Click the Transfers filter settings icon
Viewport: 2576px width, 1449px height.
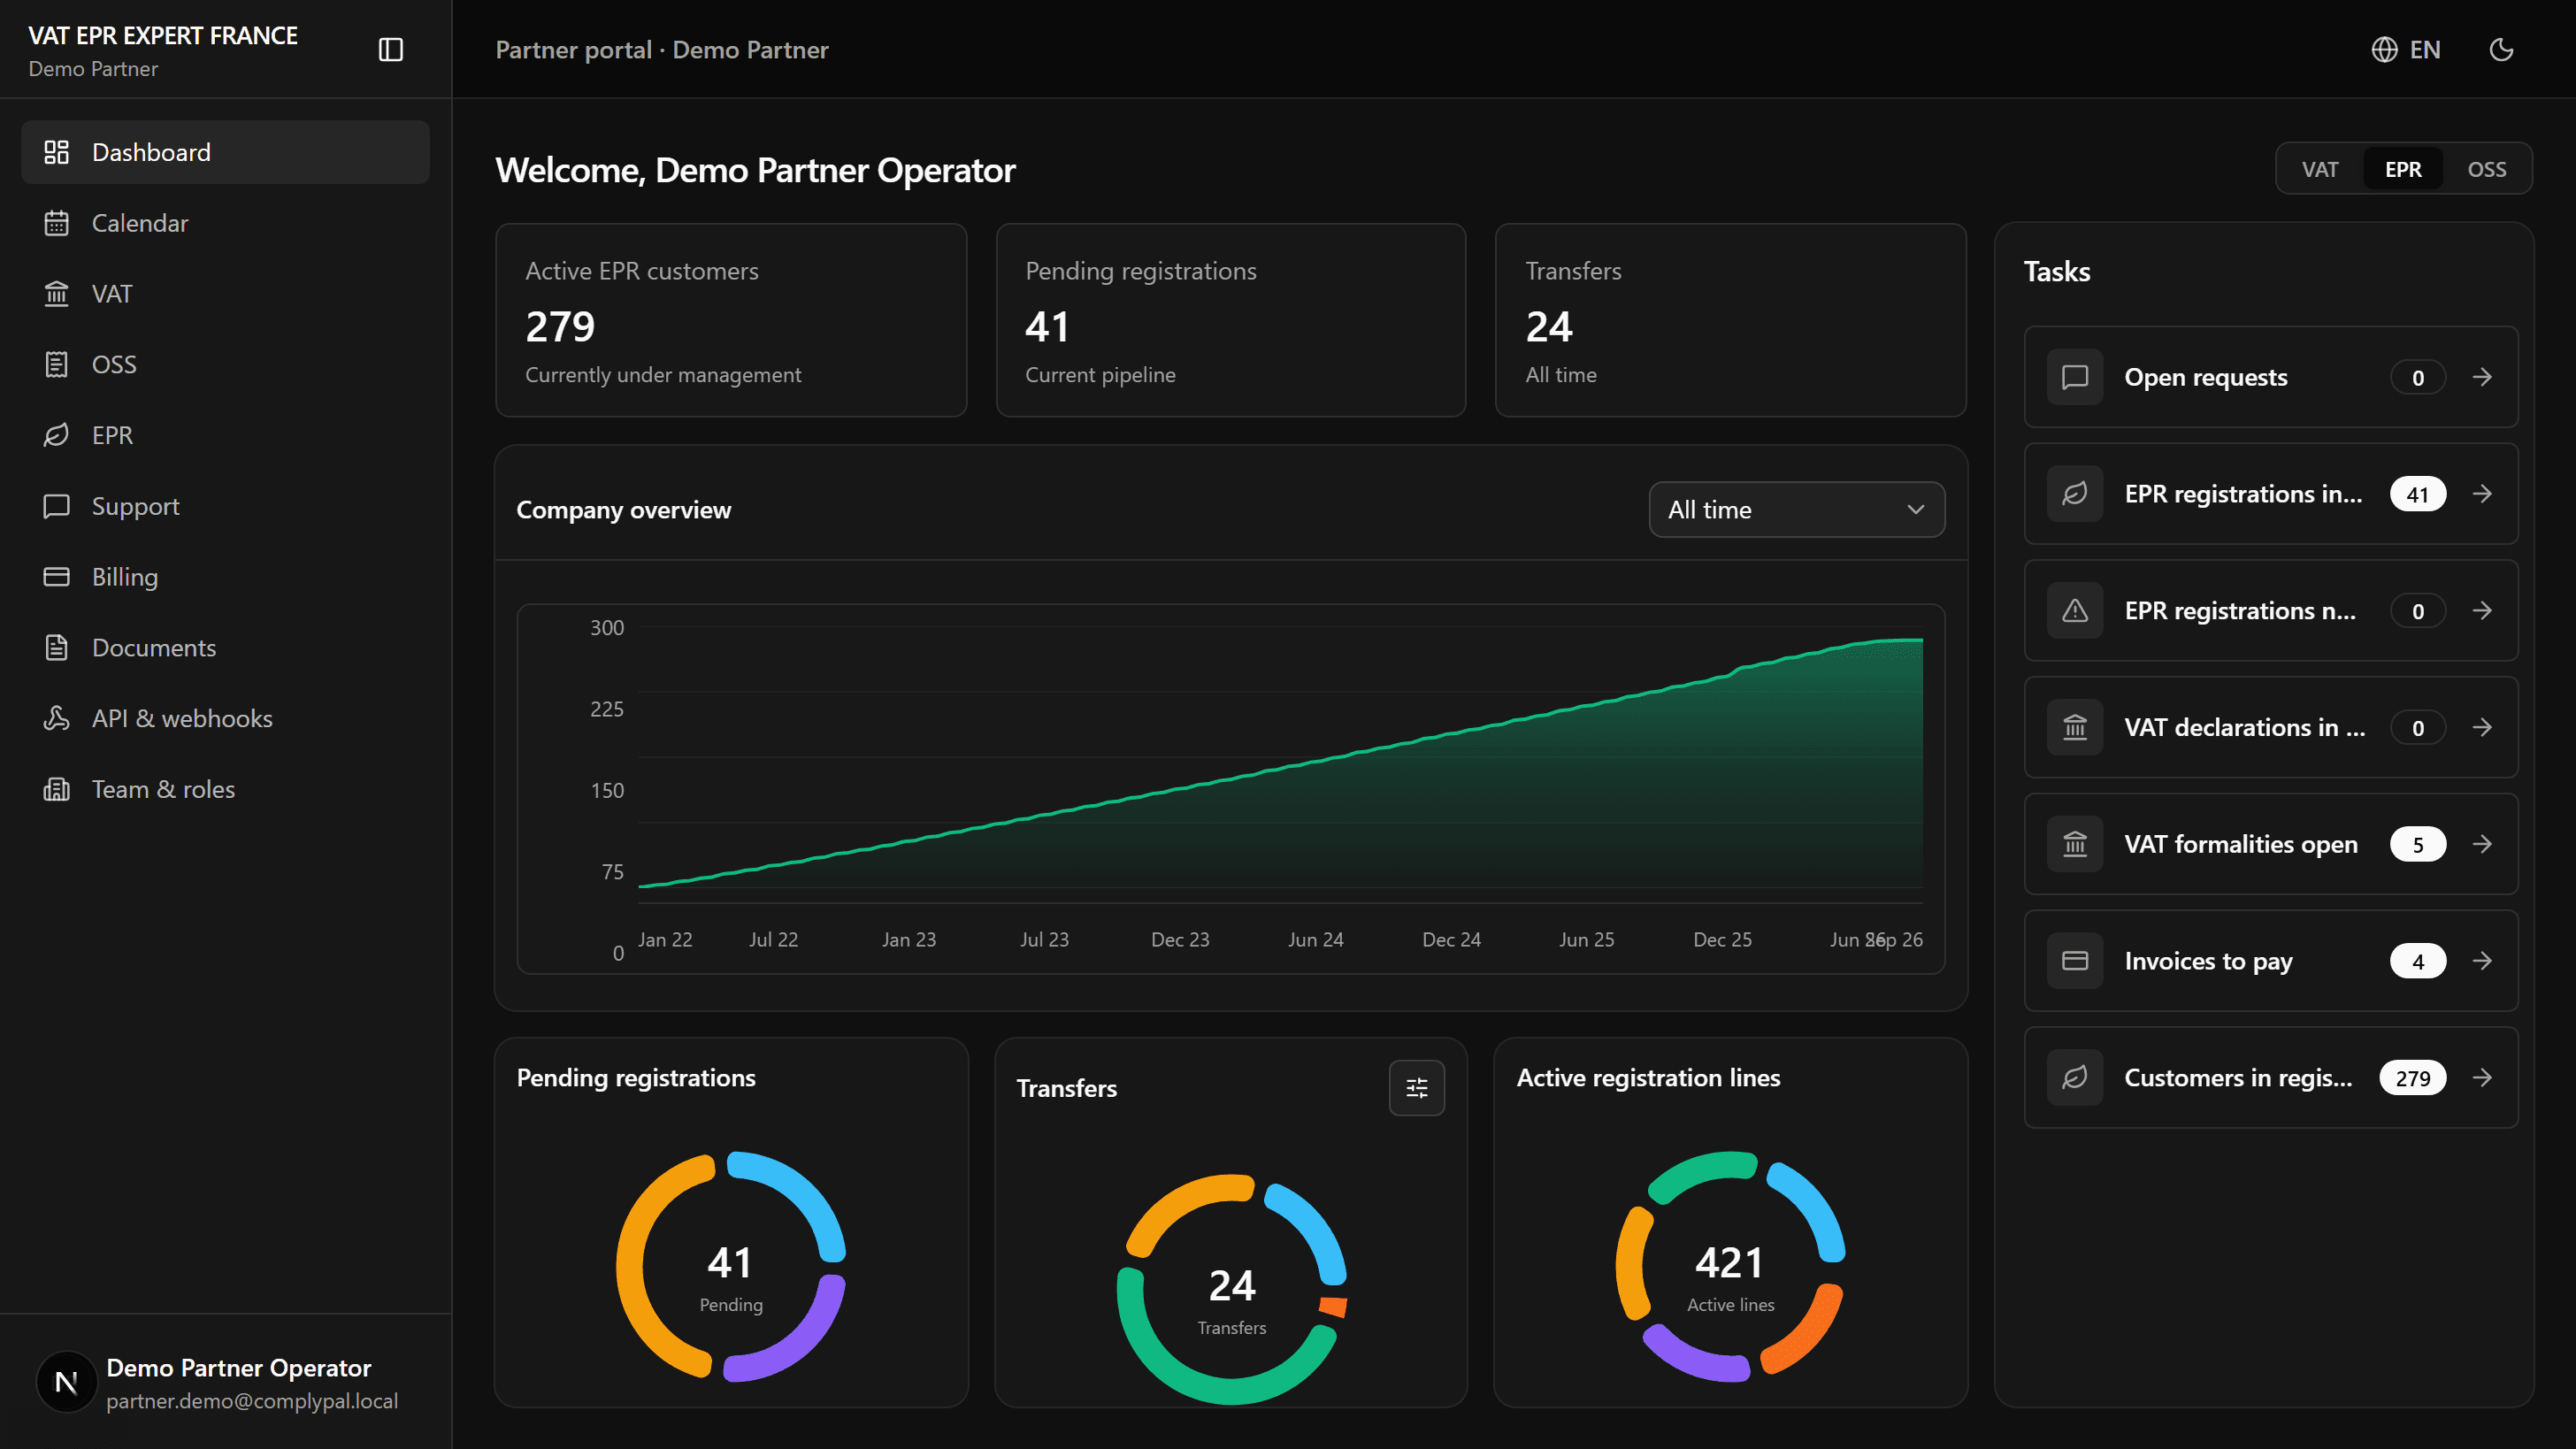pyautogui.click(x=1416, y=1088)
